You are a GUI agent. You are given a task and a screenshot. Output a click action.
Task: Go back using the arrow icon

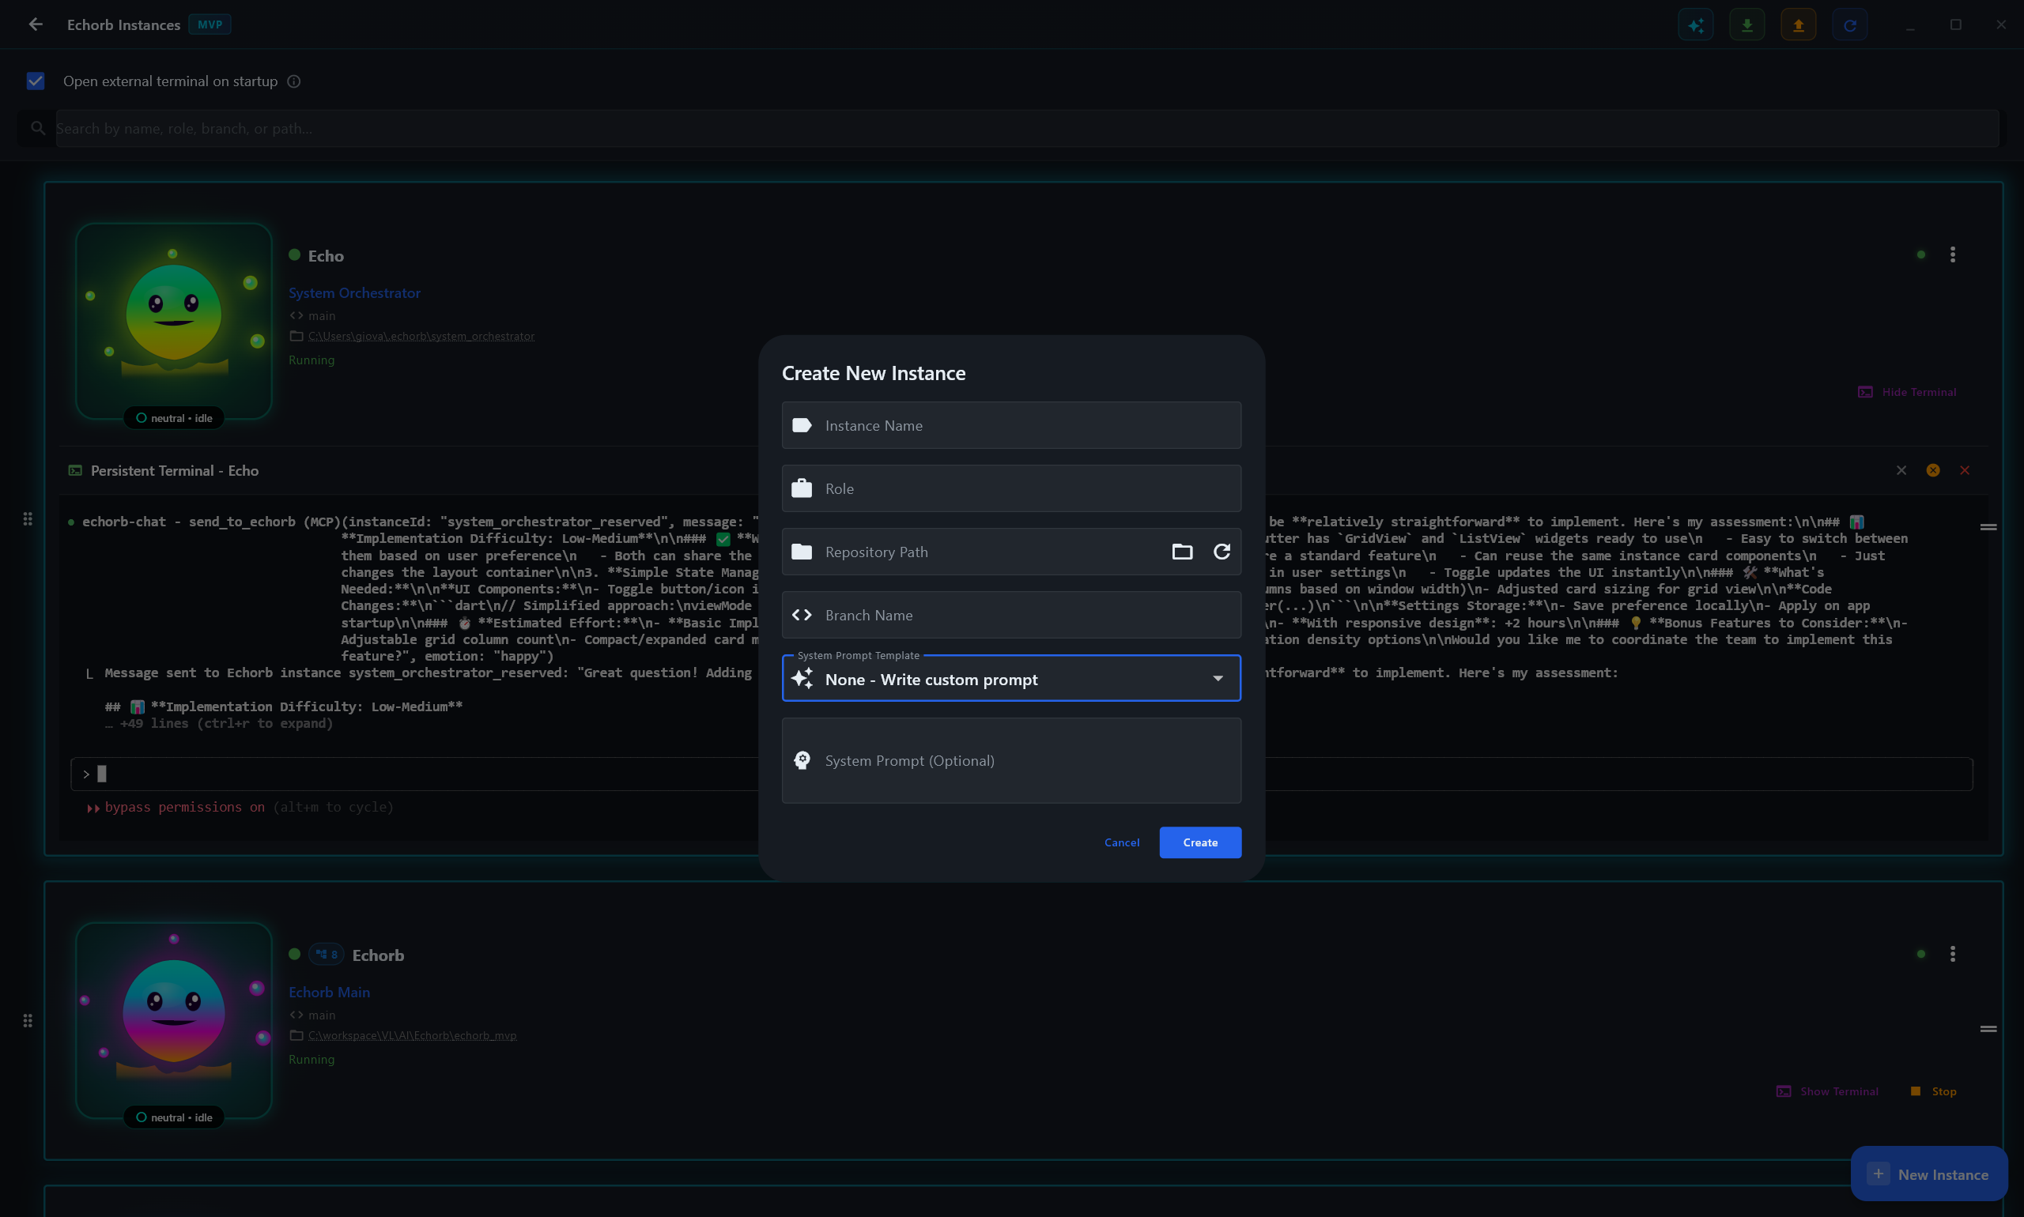(x=36, y=24)
